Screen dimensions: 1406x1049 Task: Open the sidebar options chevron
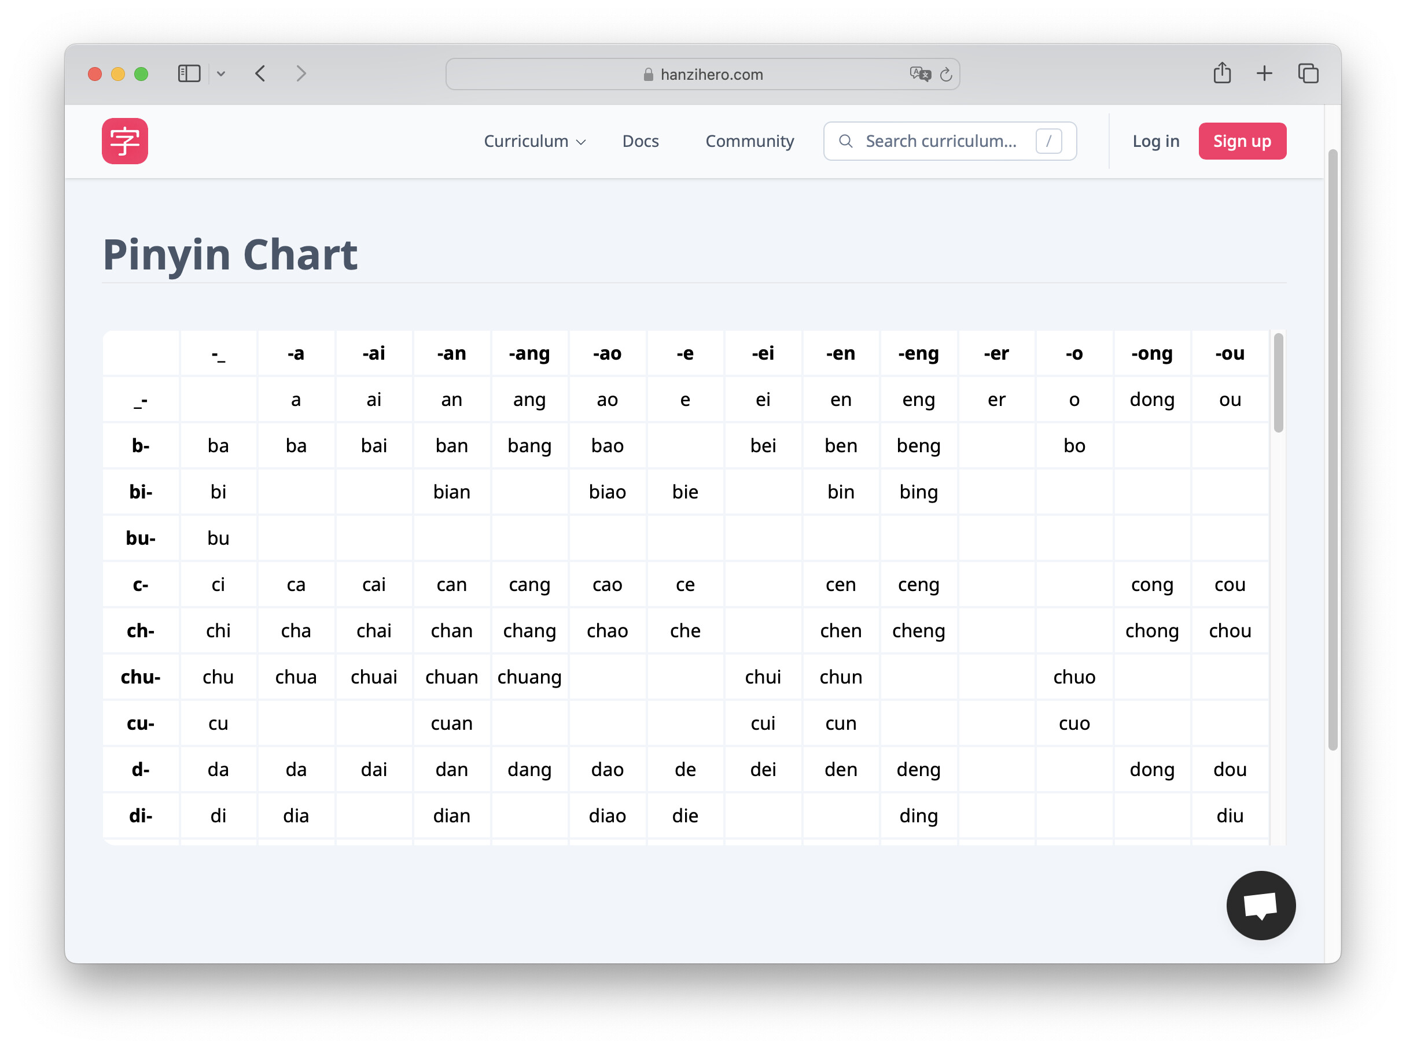(x=220, y=73)
